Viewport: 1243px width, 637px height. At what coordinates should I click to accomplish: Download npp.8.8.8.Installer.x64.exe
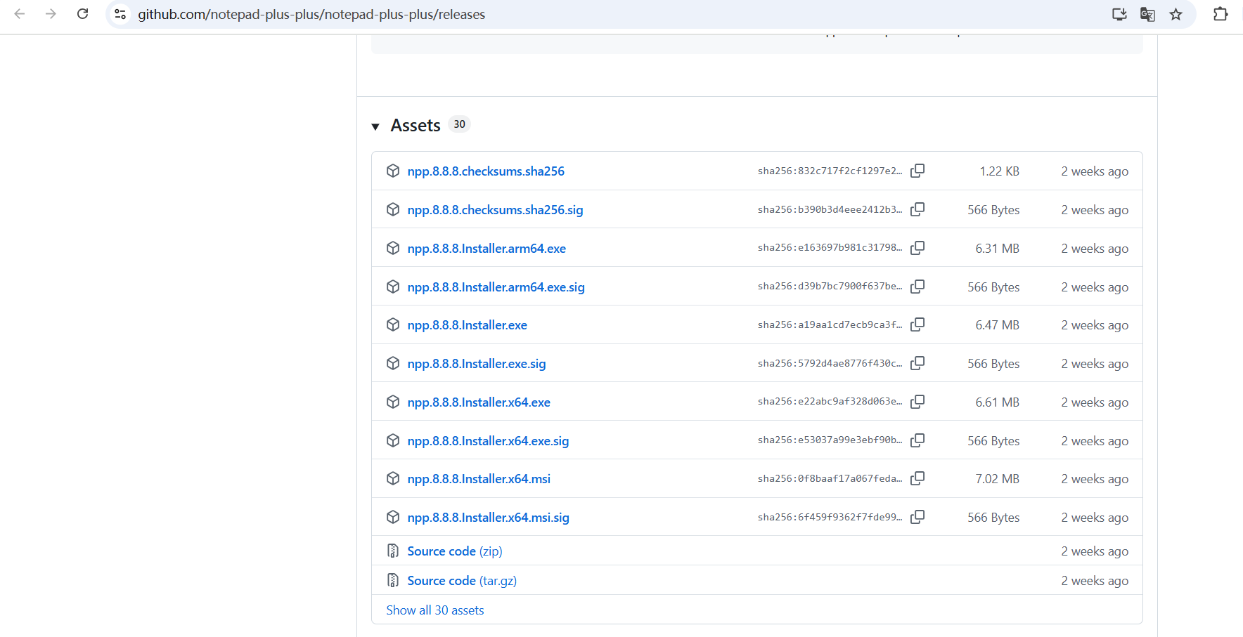(x=479, y=402)
